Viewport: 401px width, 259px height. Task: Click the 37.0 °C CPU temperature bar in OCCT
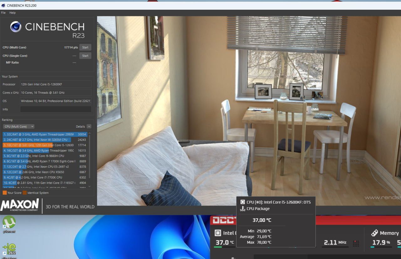coord(225,247)
